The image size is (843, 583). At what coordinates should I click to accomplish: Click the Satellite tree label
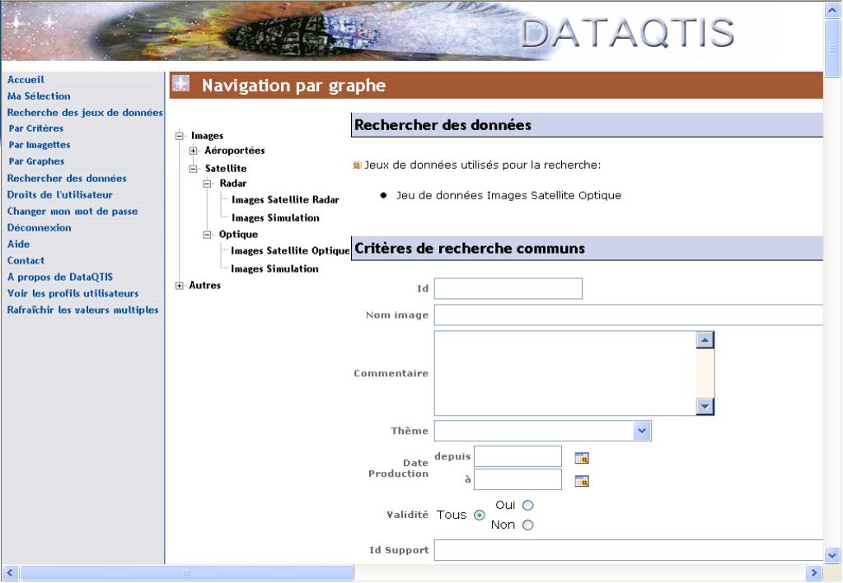(x=226, y=169)
